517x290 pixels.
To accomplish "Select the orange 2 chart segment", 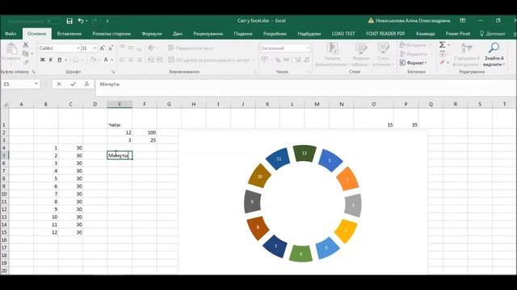I will point(347,179).
